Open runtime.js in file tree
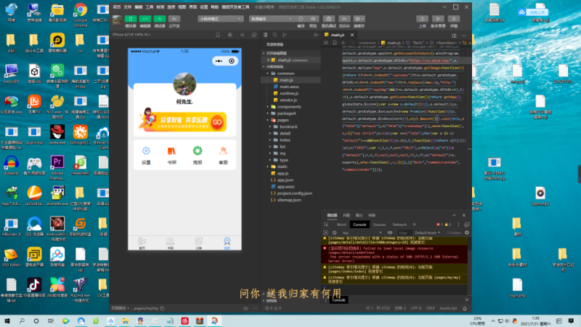 (289, 94)
